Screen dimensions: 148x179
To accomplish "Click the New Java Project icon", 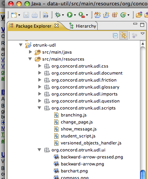I will 106,15.
